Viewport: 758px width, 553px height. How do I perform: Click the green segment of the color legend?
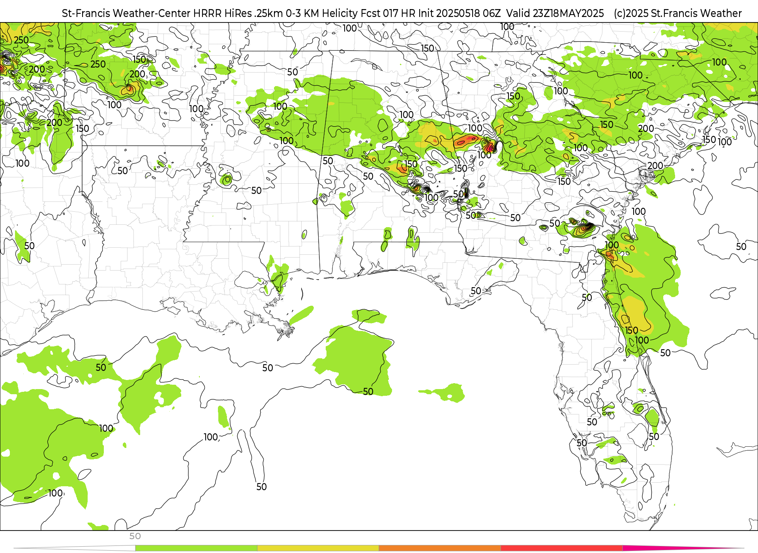196,548
